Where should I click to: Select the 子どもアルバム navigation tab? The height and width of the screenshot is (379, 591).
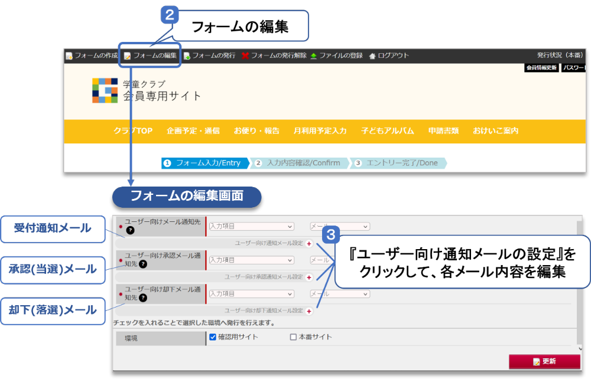(388, 131)
